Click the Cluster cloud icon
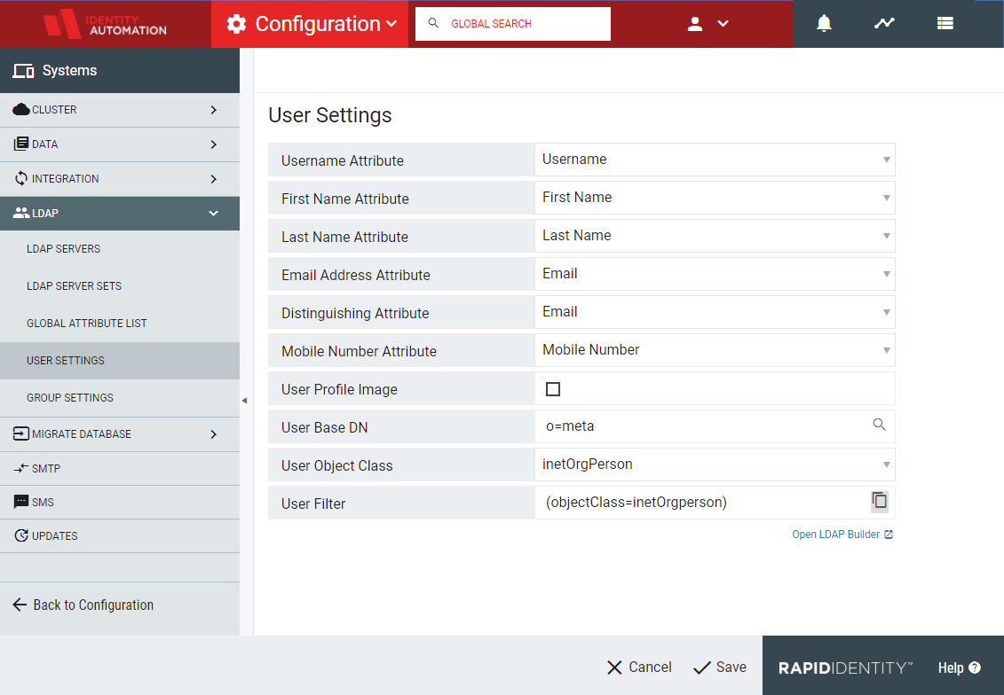The image size is (1004, 695). [x=21, y=109]
